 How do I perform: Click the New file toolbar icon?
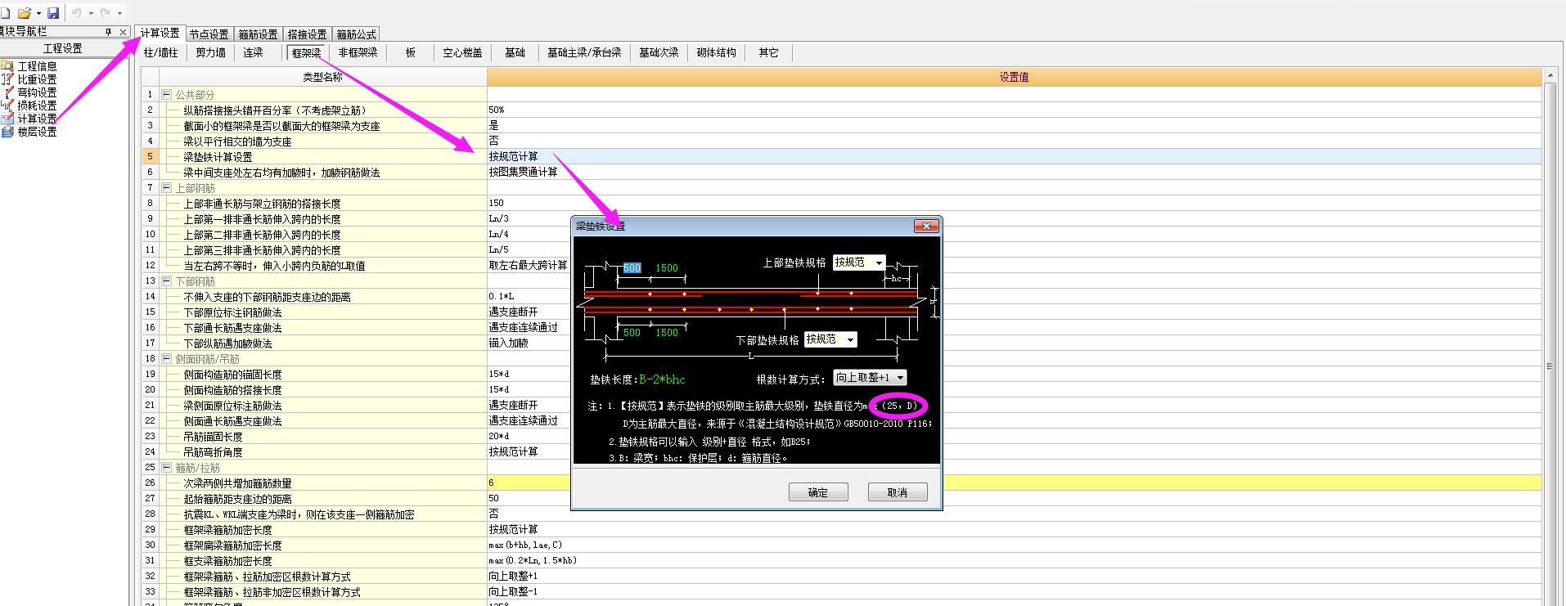click(4, 13)
